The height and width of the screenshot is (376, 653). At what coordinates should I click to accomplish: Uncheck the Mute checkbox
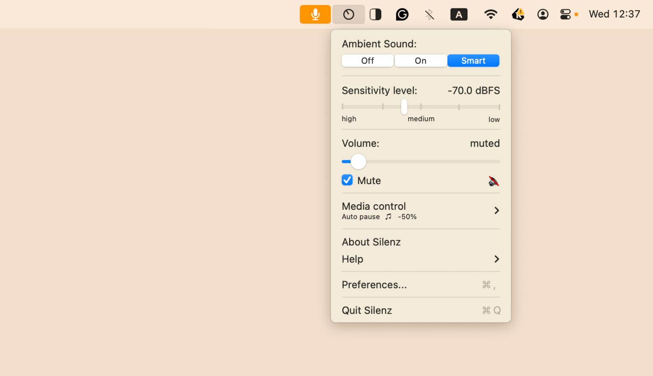347,180
